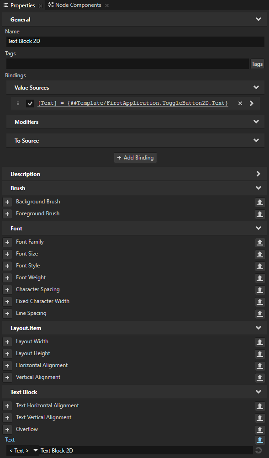Screen dimensions: 269x458
Task: Open the binding editor with the arrow icon
Action: 251,103
